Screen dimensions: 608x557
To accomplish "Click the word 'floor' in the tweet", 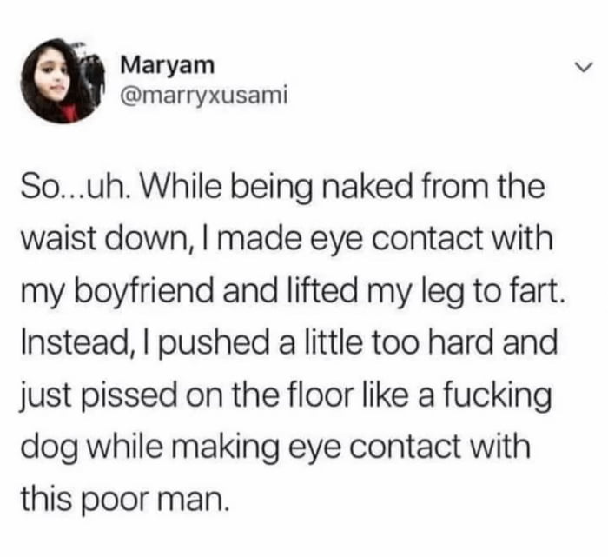I will [x=311, y=395].
